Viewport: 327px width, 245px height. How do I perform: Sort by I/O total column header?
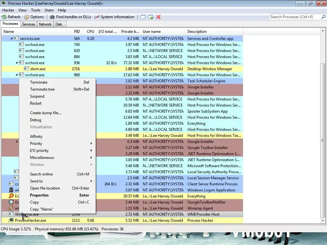coord(107,32)
